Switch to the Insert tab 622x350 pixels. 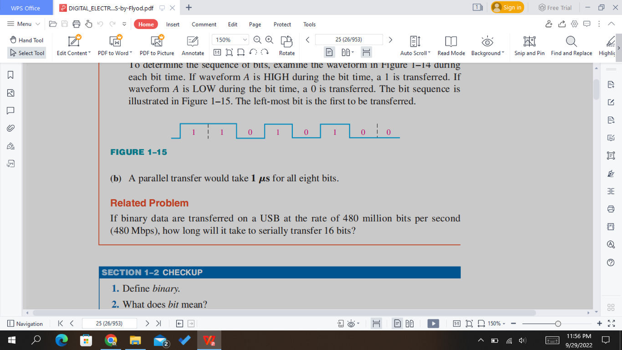point(172,24)
